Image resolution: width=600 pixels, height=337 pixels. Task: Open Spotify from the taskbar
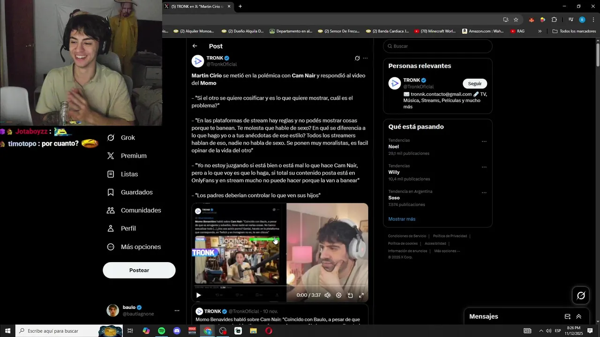point(161,331)
